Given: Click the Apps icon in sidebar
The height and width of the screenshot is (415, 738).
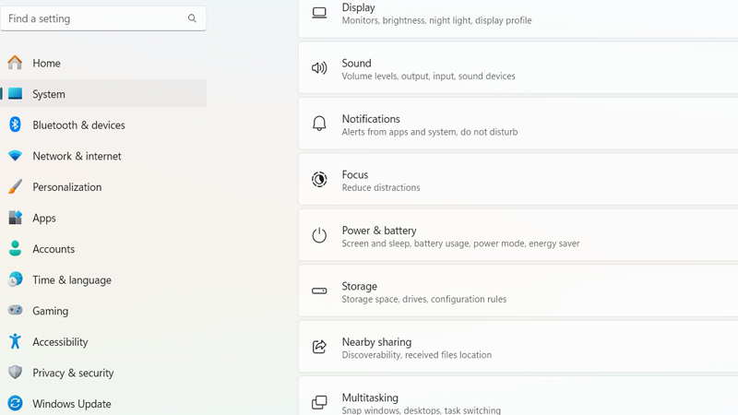Looking at the screenshot, I should coord(15,218).
